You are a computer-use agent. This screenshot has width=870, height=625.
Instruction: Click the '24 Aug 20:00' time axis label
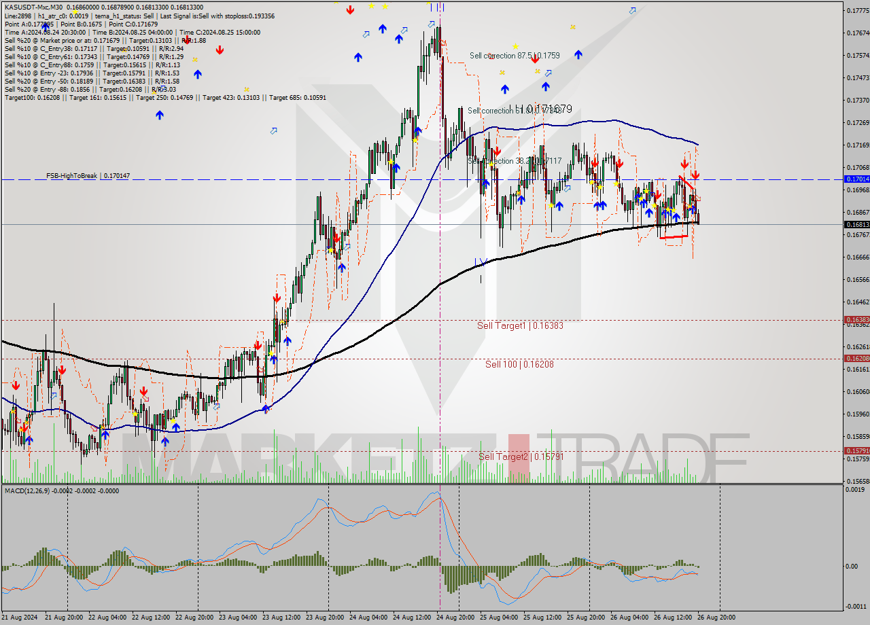click(456, 618)
